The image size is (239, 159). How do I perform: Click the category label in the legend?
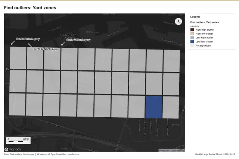pos(195,26)
